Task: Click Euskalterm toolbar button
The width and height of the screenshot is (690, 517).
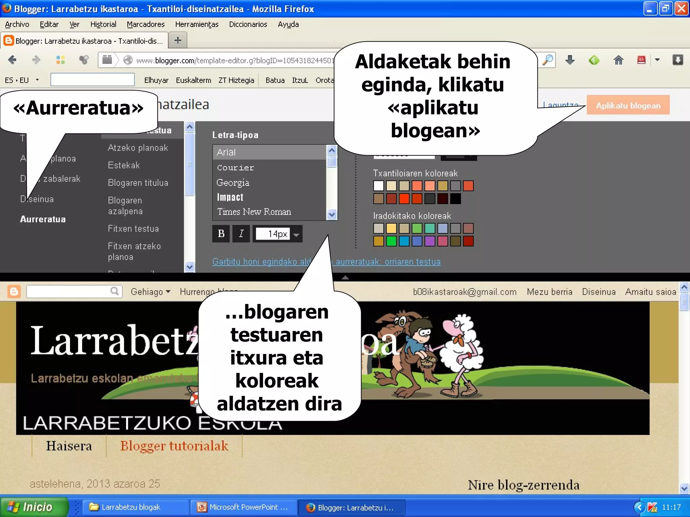Action: (193, 80)
